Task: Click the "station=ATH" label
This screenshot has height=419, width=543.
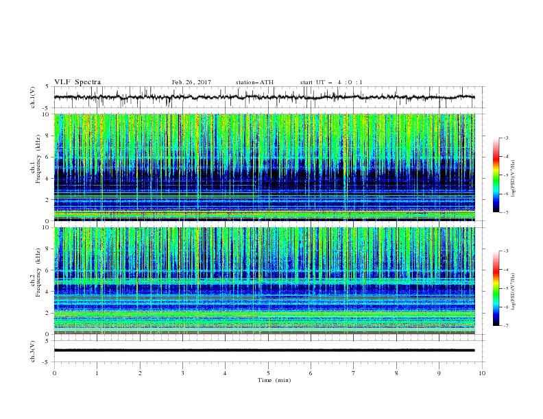Action: [x=254, y=82]
